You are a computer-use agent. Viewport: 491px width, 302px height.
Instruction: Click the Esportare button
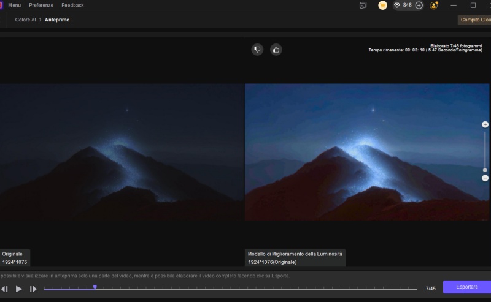(x=466, y=287)
